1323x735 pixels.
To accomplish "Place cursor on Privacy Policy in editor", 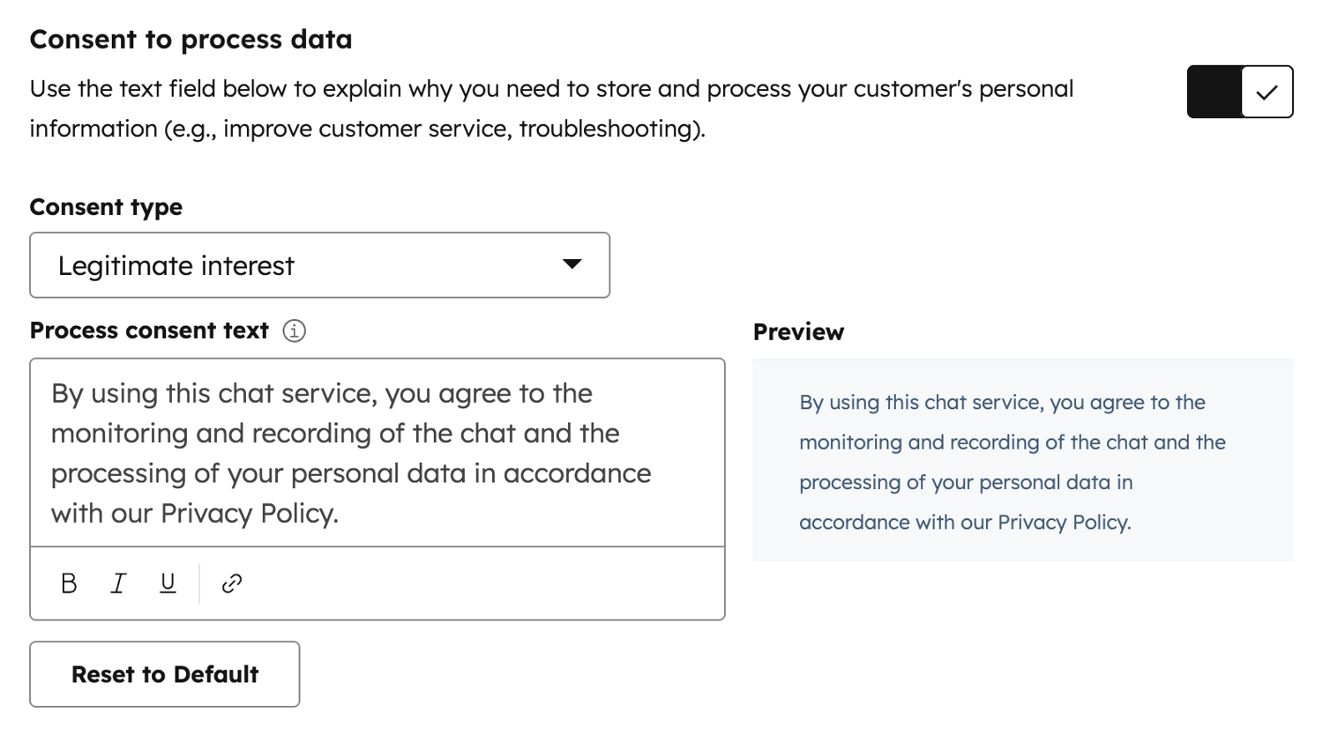I will 249,514.
